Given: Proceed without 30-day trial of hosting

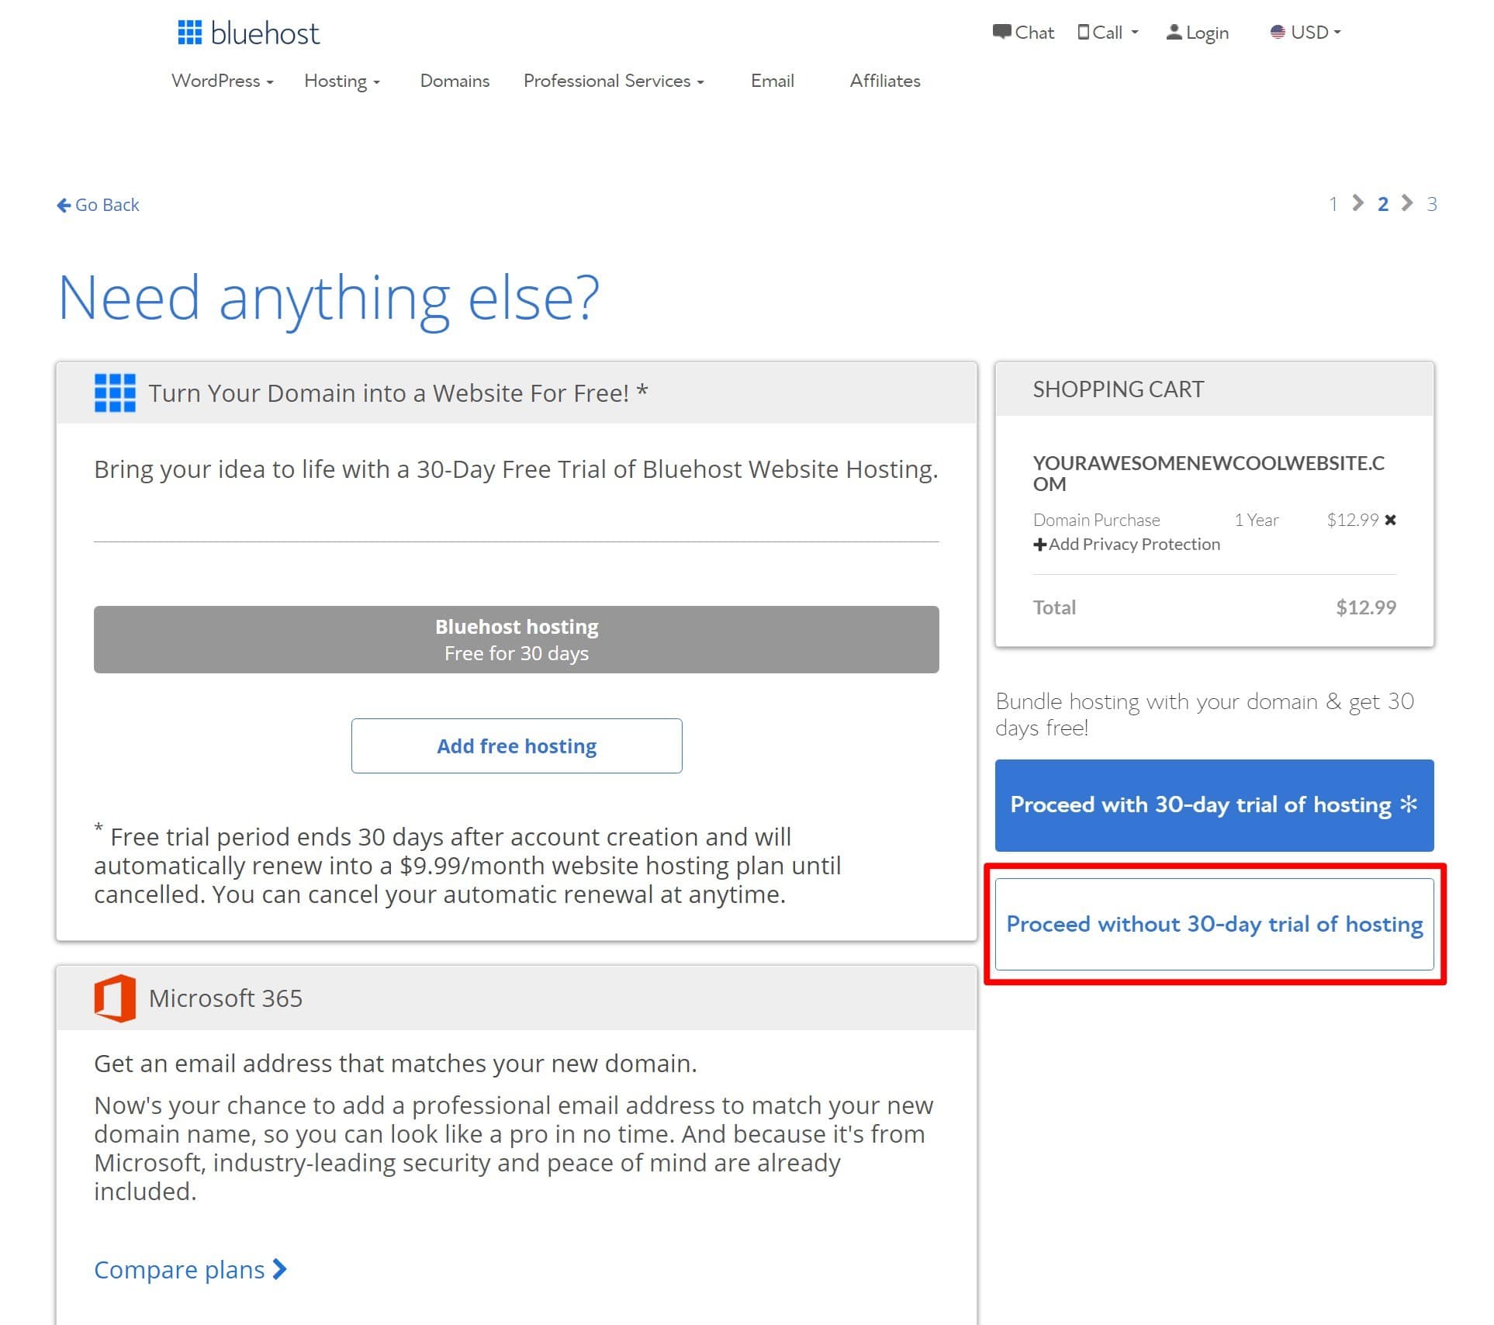Looking at the screenshot, I should [1214, 924].
